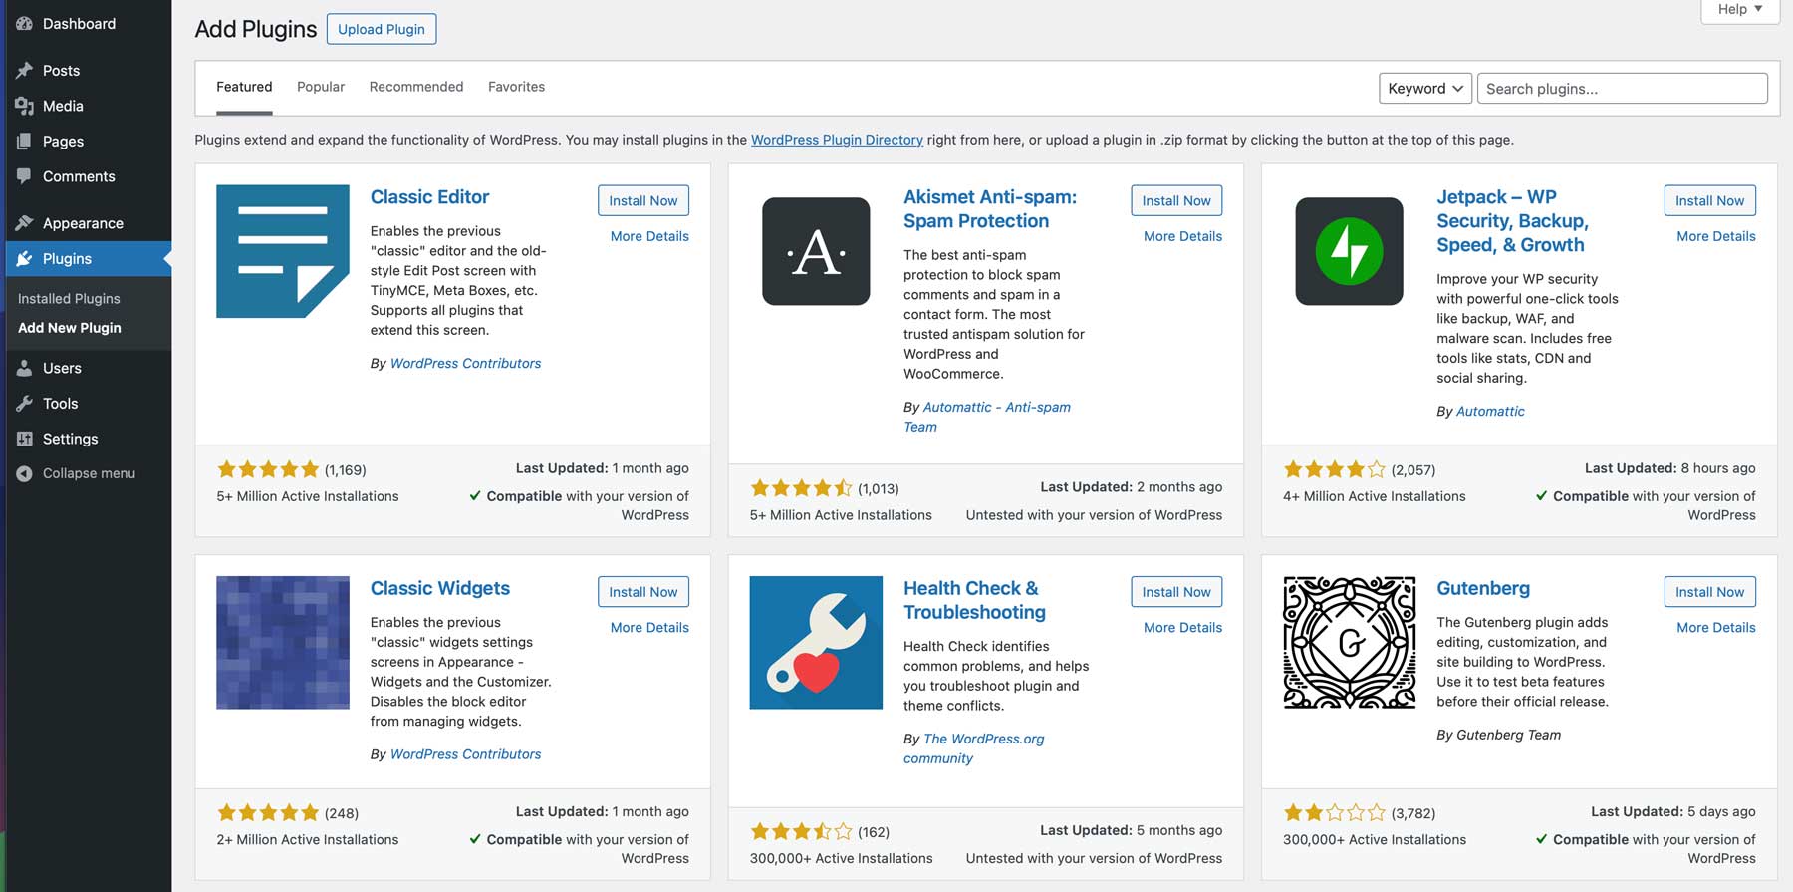Switch to the Recommended plugins tab
Viewport: 1793px width, 892px height.
tap(416, 87)
